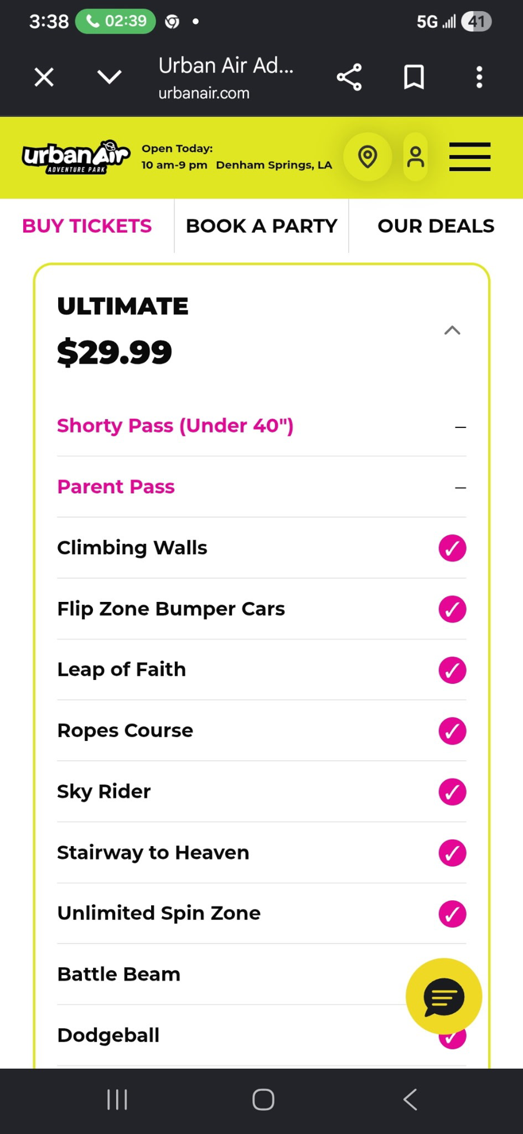Open the Parent Pass link
This screenshot has width=523, height=1134.
point(116,486)
